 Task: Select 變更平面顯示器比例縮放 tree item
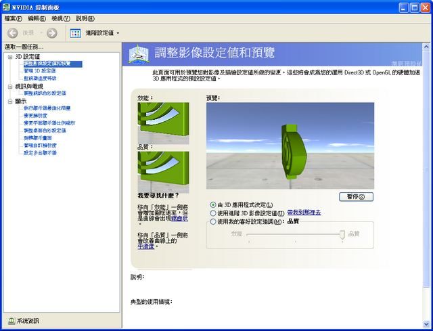click(x=49, y=123)
